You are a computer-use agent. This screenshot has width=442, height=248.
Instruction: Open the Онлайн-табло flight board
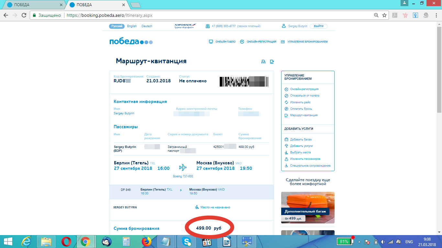tap(222, 42)
